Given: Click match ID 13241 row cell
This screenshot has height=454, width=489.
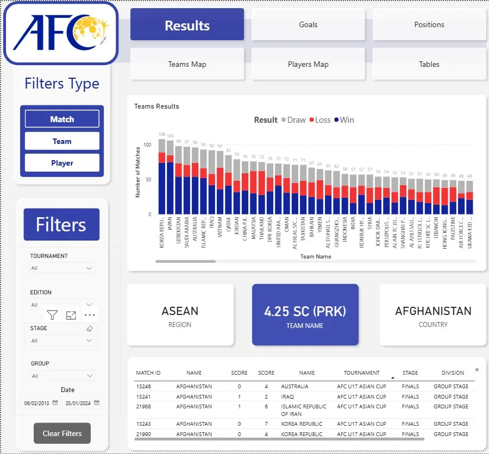Looking at the screenshot, I should [x=143, y=396].
